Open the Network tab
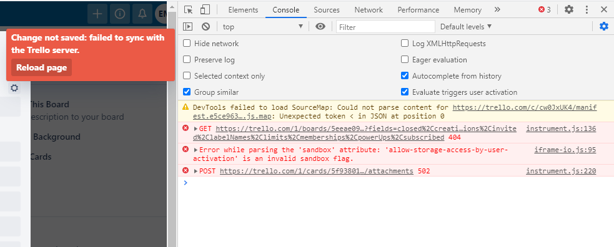The image size is (614, 247). 369,10
